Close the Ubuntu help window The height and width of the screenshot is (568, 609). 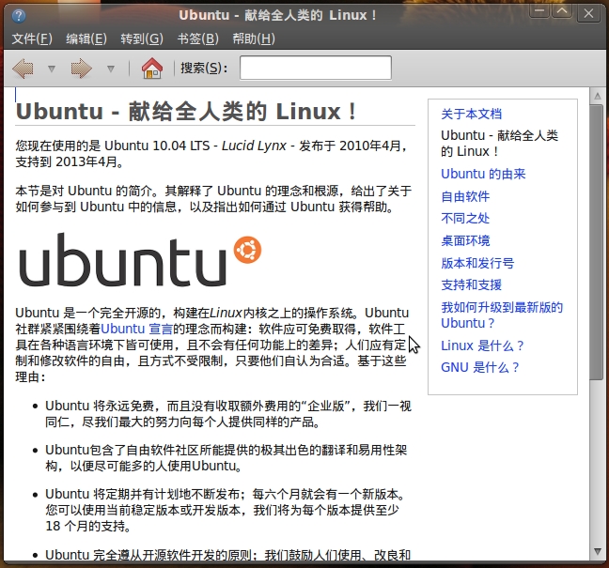588,13
